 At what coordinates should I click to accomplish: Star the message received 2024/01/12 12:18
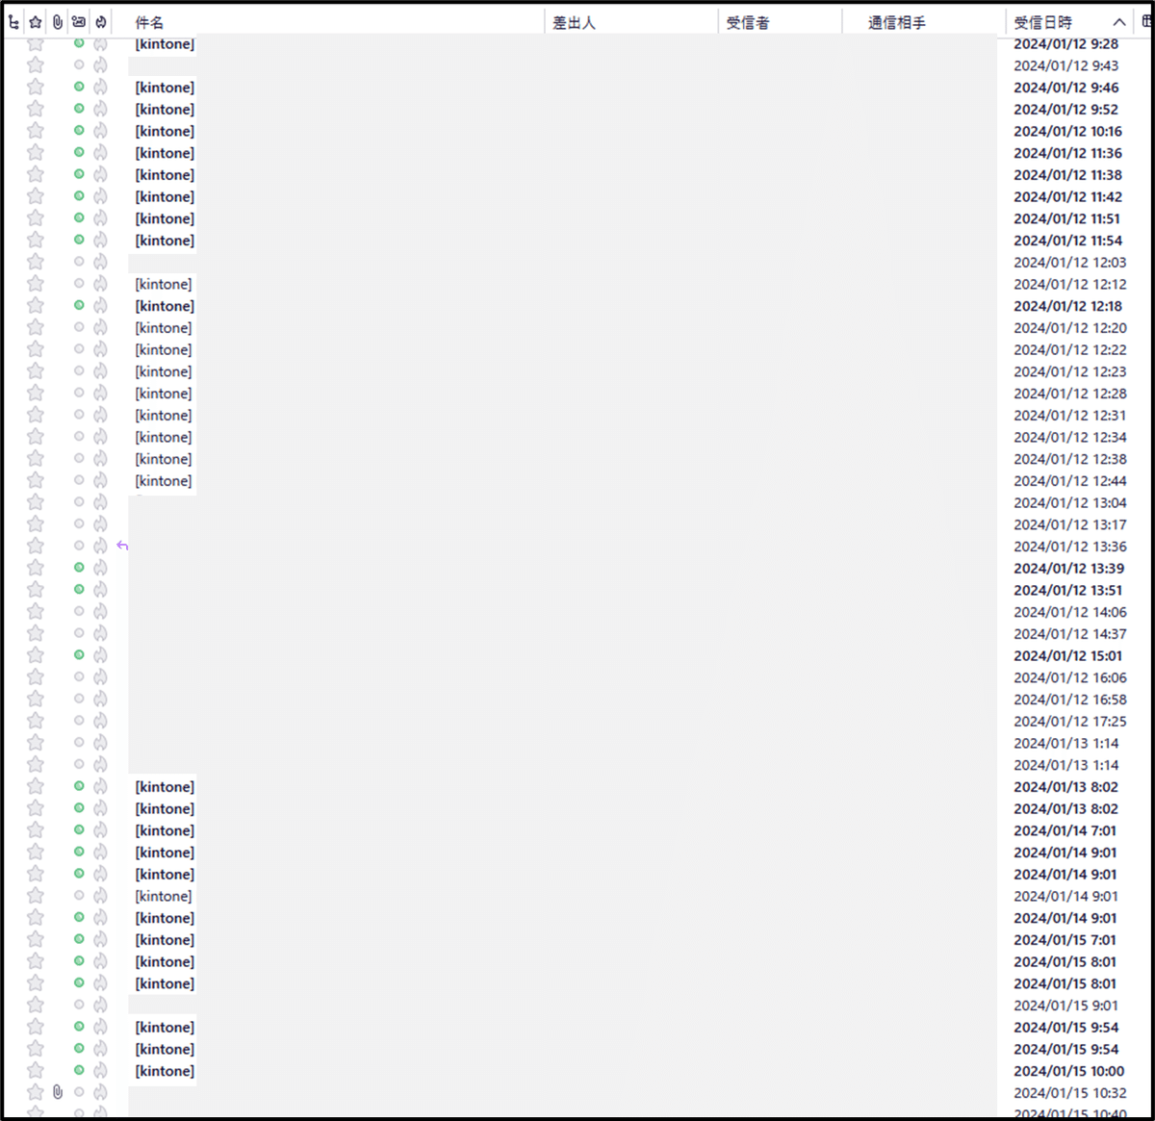point(36,306)
